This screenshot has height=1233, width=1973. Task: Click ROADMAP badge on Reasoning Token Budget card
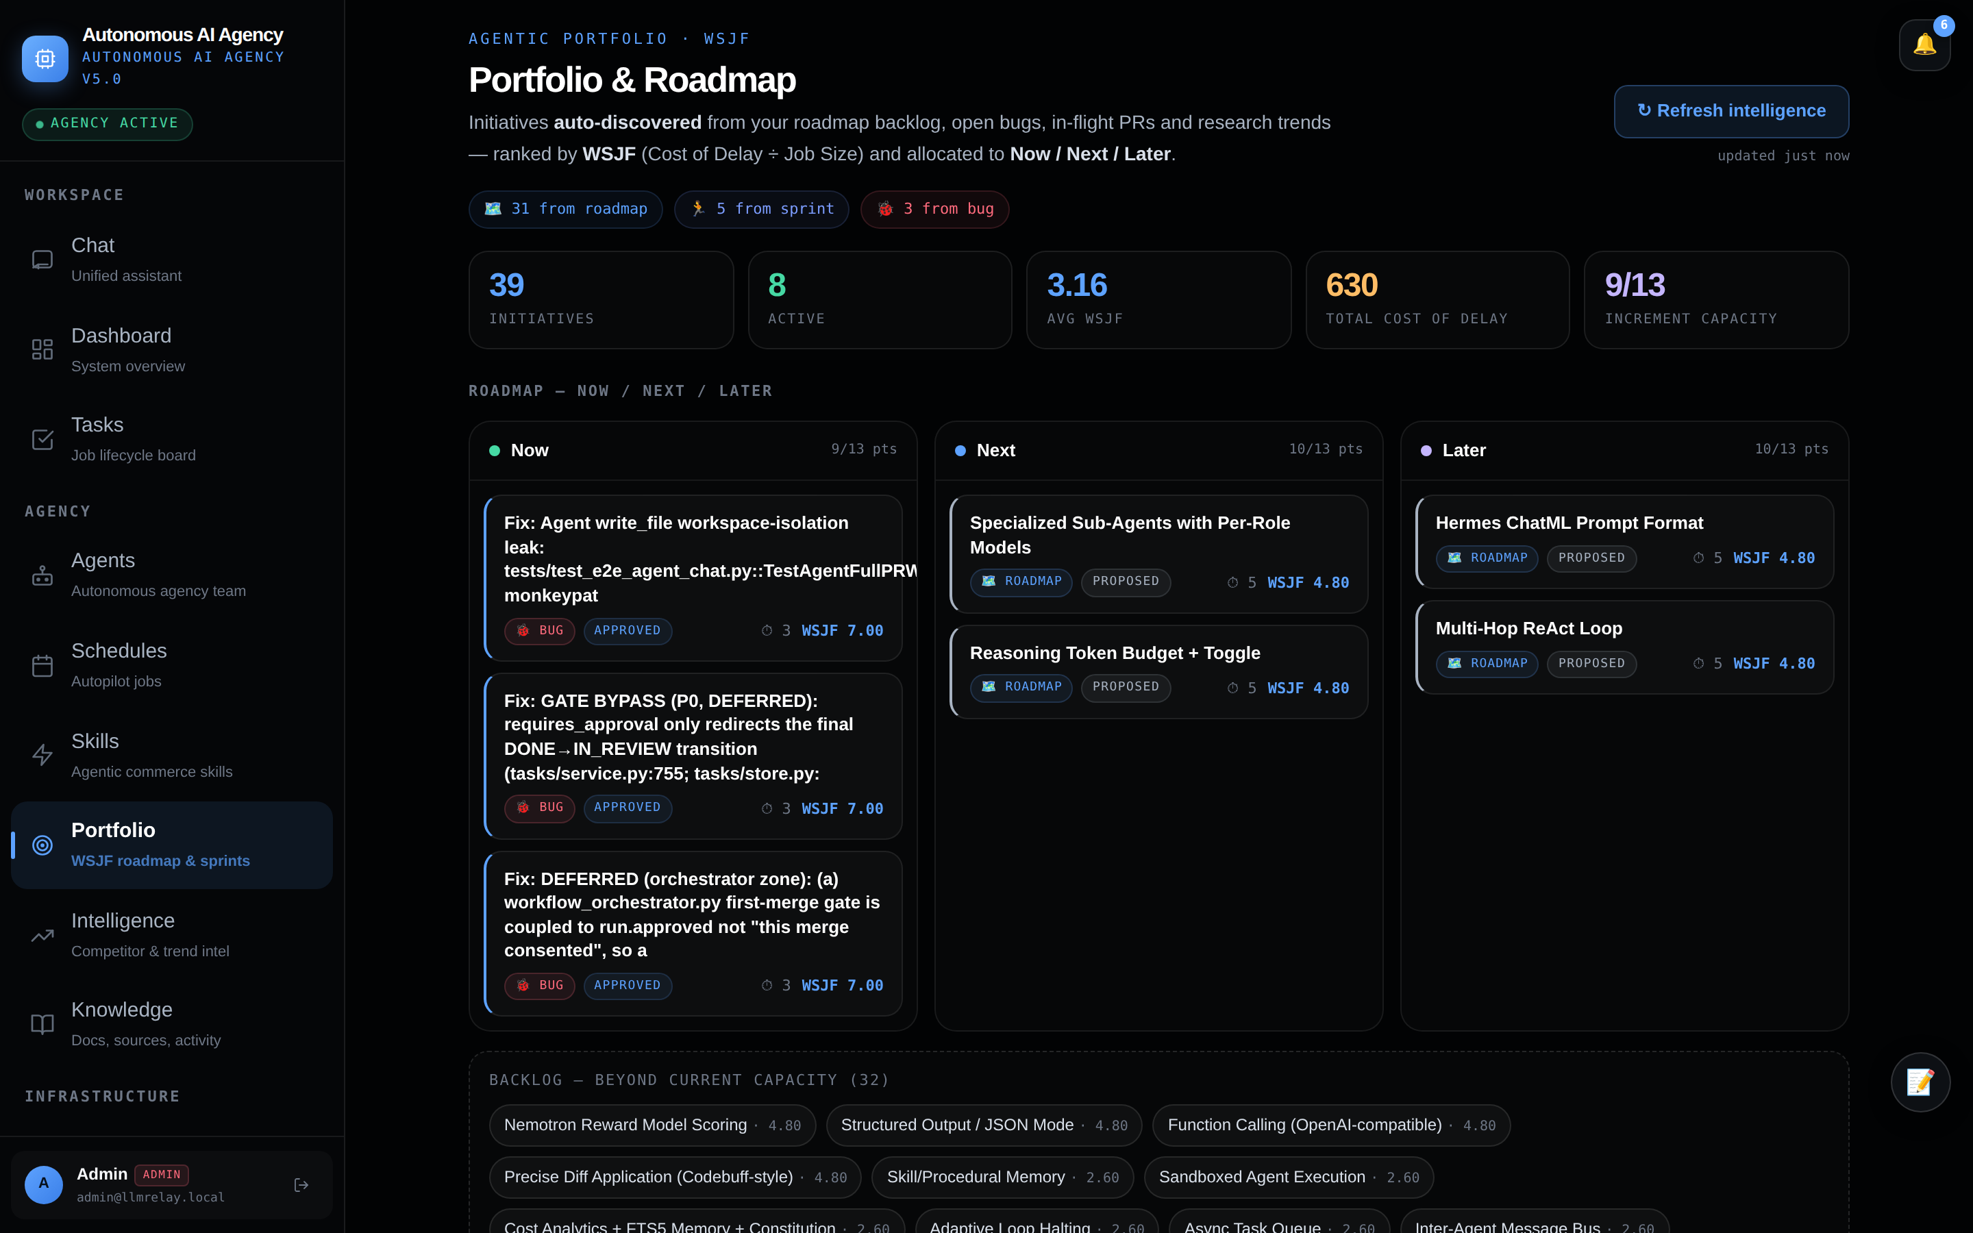pos(1021,688)
